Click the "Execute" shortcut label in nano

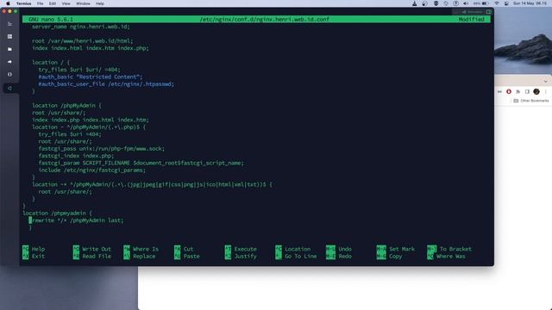click(x=245, y=249)
